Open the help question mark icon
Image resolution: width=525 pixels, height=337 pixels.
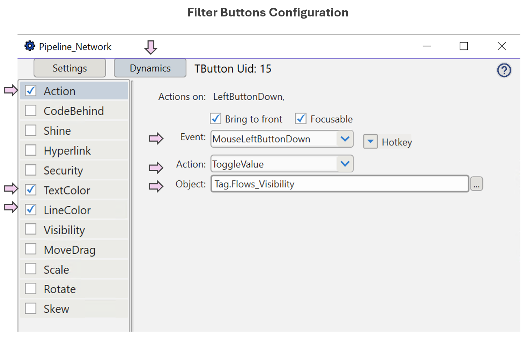(x=504, y=70)
